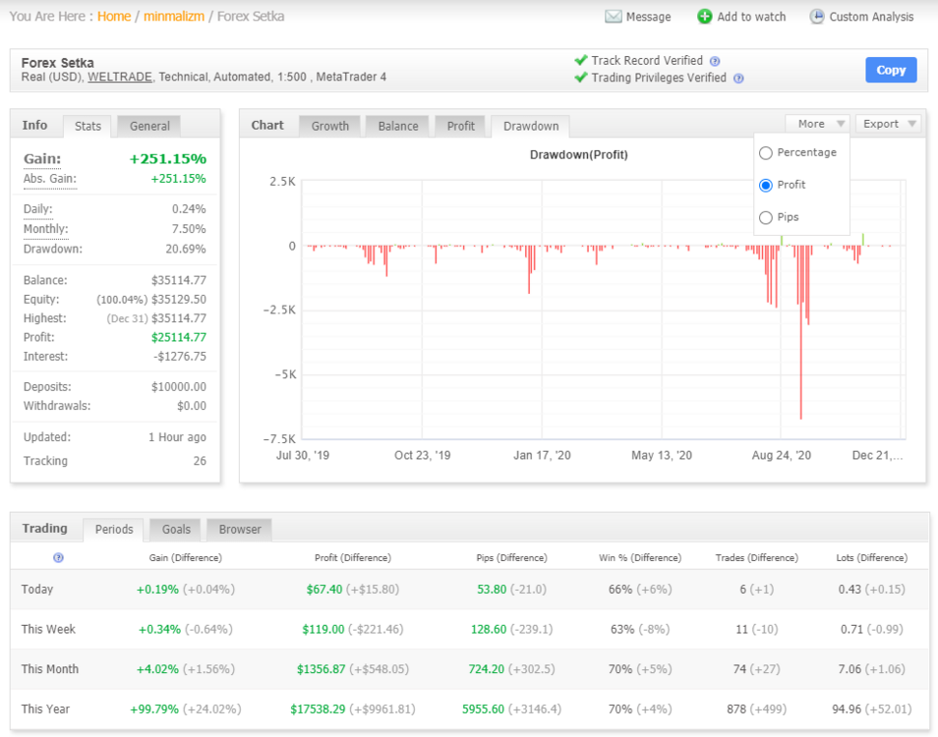Click the Track Record Verified green checkmark
This screenshot has width=938, height=737.
tap(580, 60)
